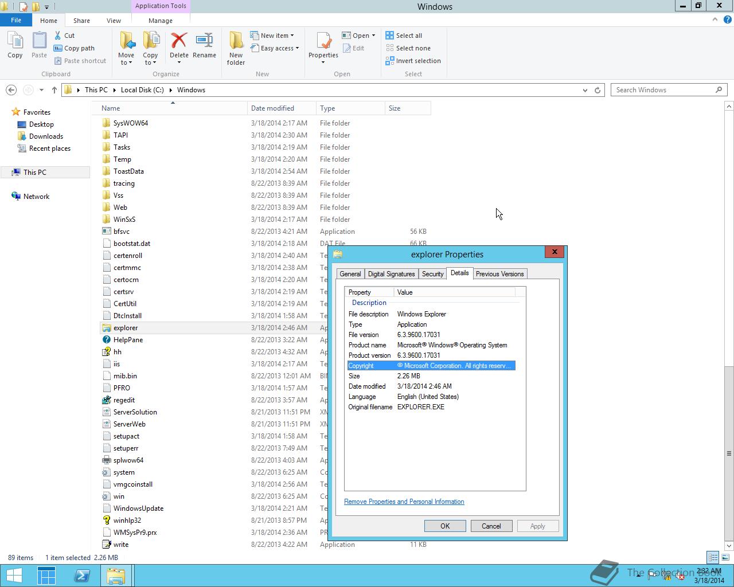Click OK in explorer Properties
The height and width of the screenshot is (587, 734).
(445, 526)
